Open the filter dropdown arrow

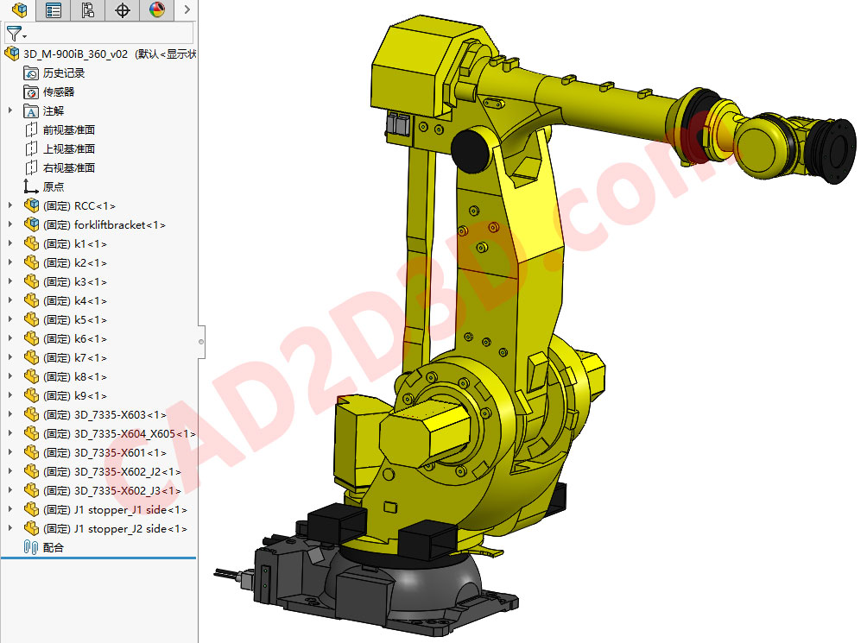click(x=23, y=35)
